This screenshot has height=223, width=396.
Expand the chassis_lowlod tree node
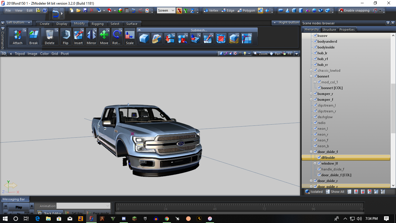click(311, 71)
